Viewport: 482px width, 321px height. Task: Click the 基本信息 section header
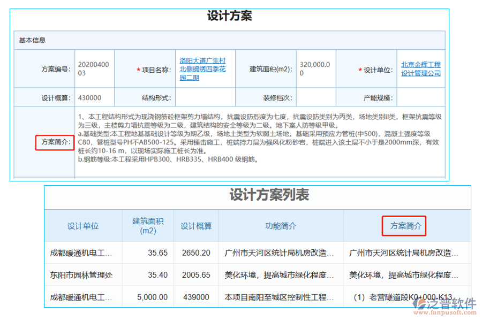[32, 40]
